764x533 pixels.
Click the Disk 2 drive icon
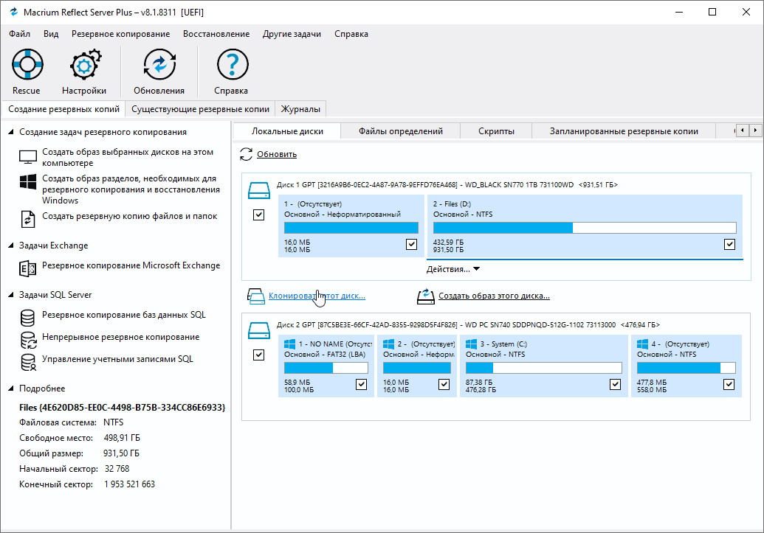[x=259, y=330]
